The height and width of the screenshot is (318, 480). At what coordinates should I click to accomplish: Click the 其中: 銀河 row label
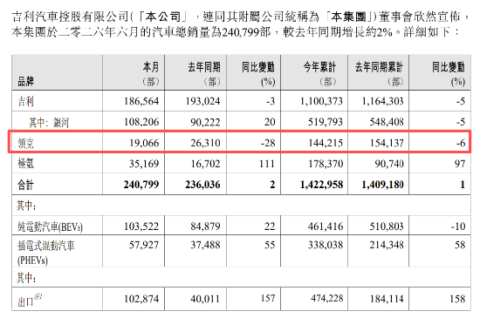49,122
